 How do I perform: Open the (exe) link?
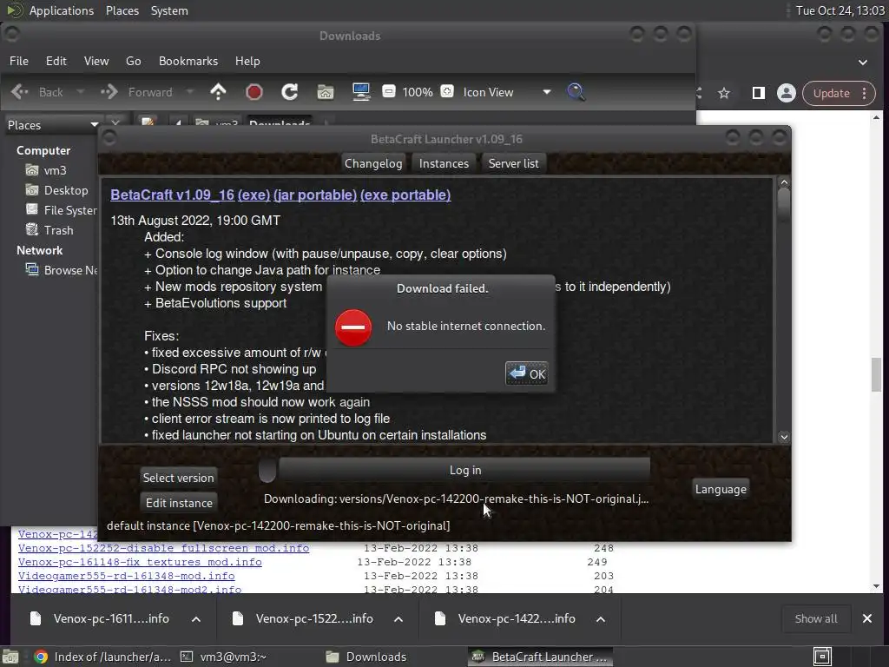(254, 195)
